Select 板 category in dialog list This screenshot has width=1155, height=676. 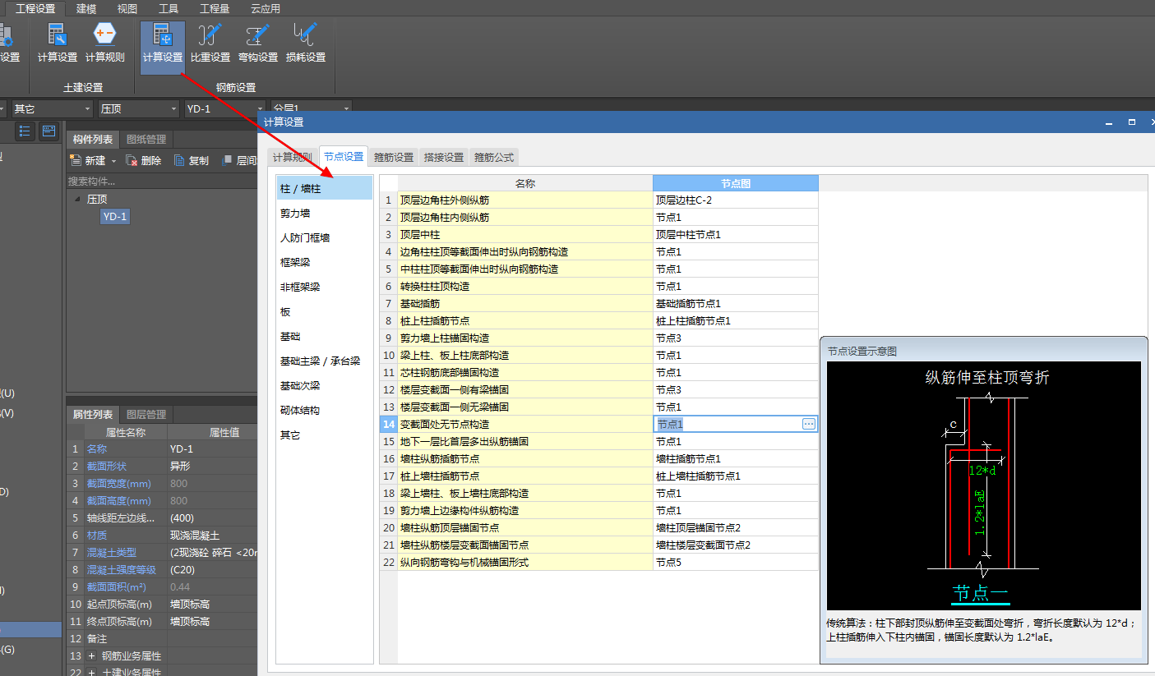(x=325, y=311)
